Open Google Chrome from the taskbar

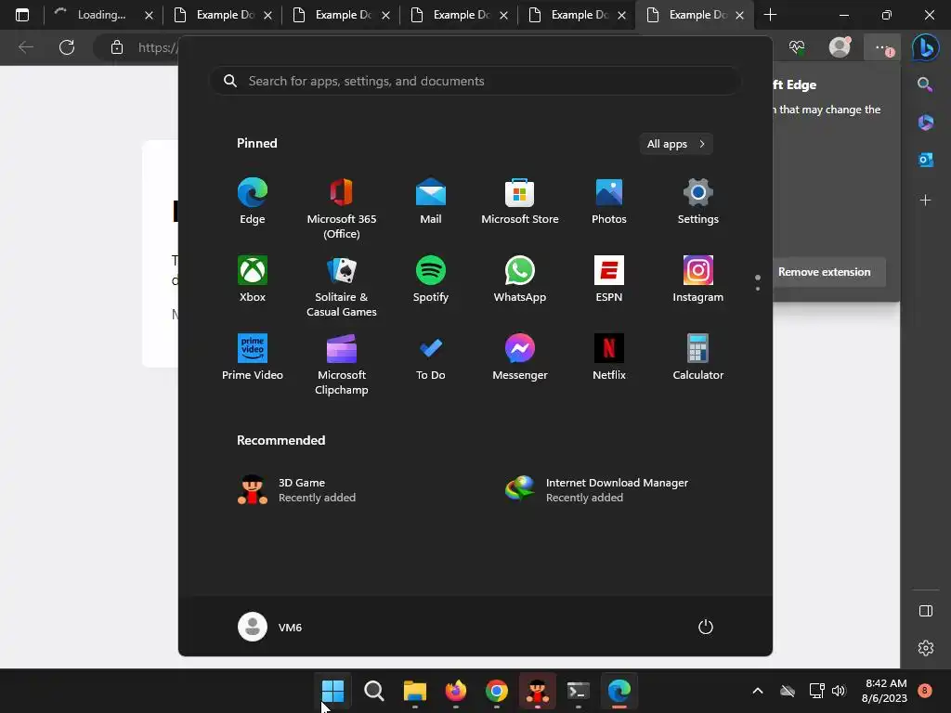[497, 691]
